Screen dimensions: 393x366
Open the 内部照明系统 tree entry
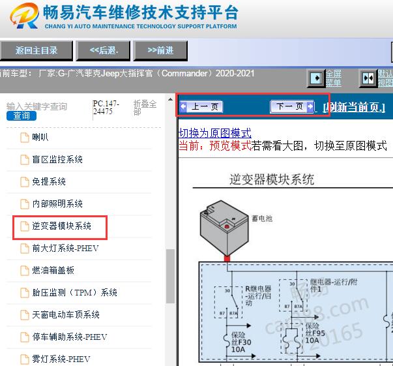click(57, 204)
